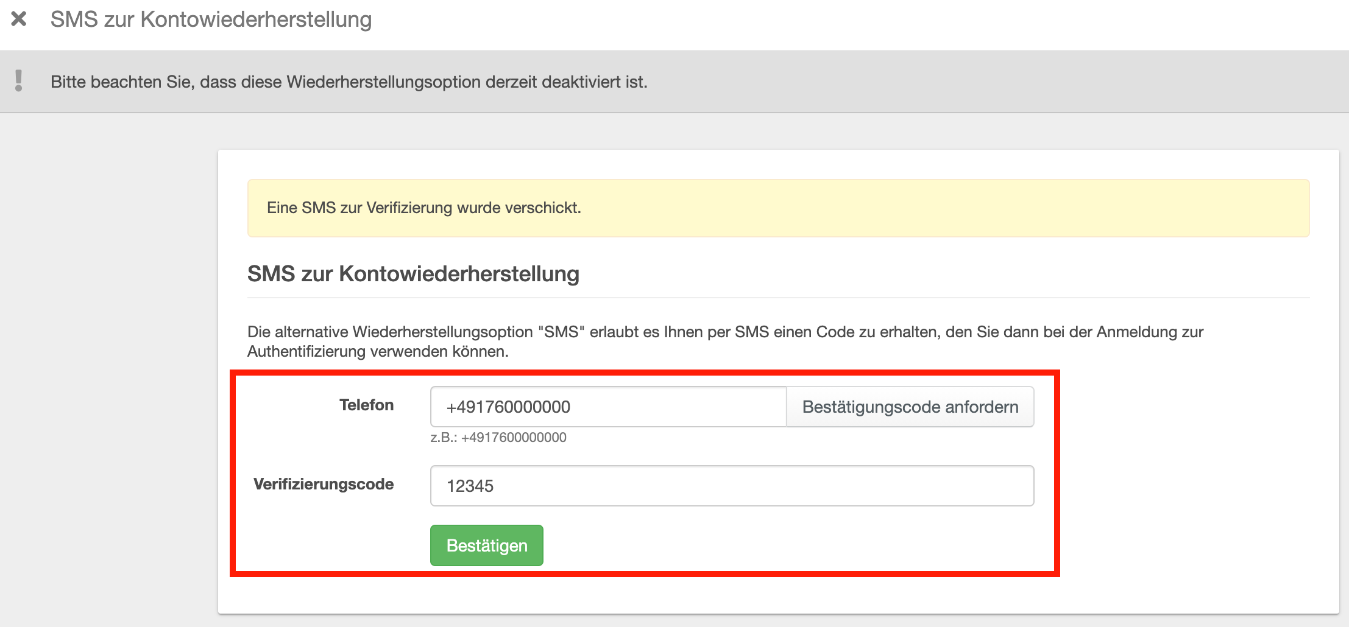
Task: Click the divider line below the section heading
Action: [778, 298]
